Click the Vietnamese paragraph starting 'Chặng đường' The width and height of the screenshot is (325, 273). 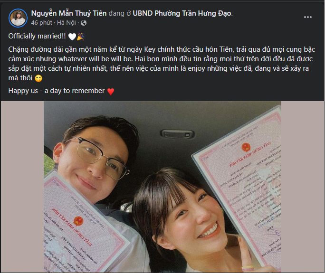point(162,64)
